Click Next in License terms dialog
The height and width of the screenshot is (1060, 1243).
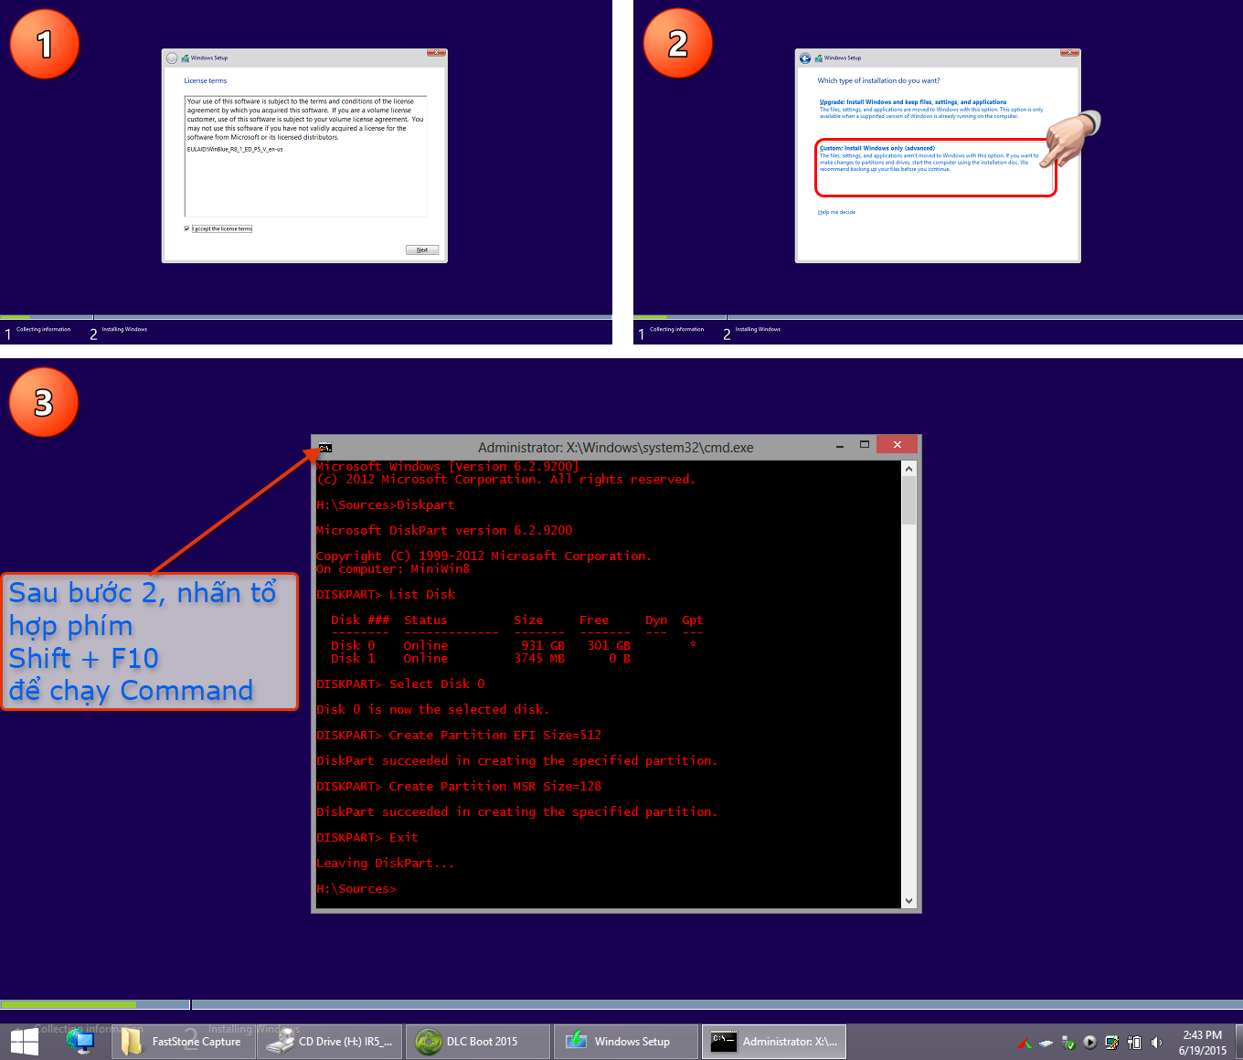coord(422,249)
